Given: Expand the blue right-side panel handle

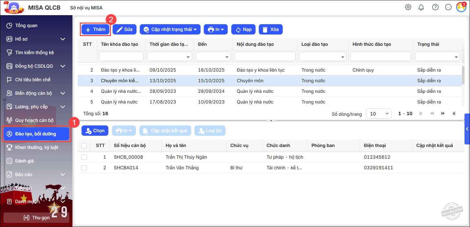Looking at the screenshot, I should pos(467,129).
